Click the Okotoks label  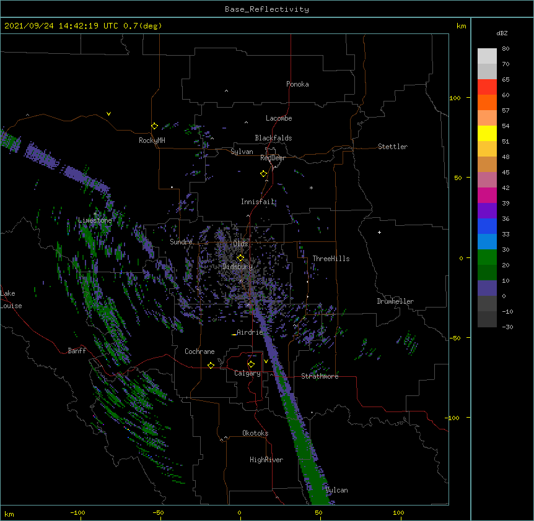[x=255, y=433]
